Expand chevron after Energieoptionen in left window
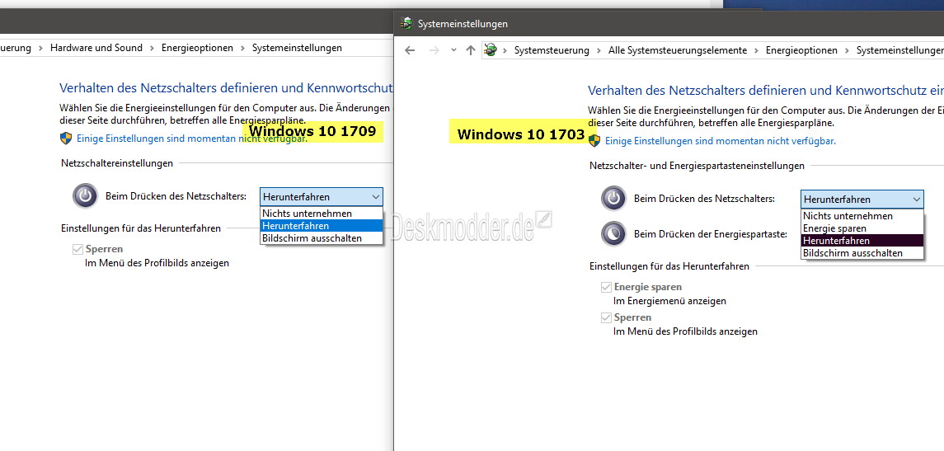944x451 pixels. [242, 48]
